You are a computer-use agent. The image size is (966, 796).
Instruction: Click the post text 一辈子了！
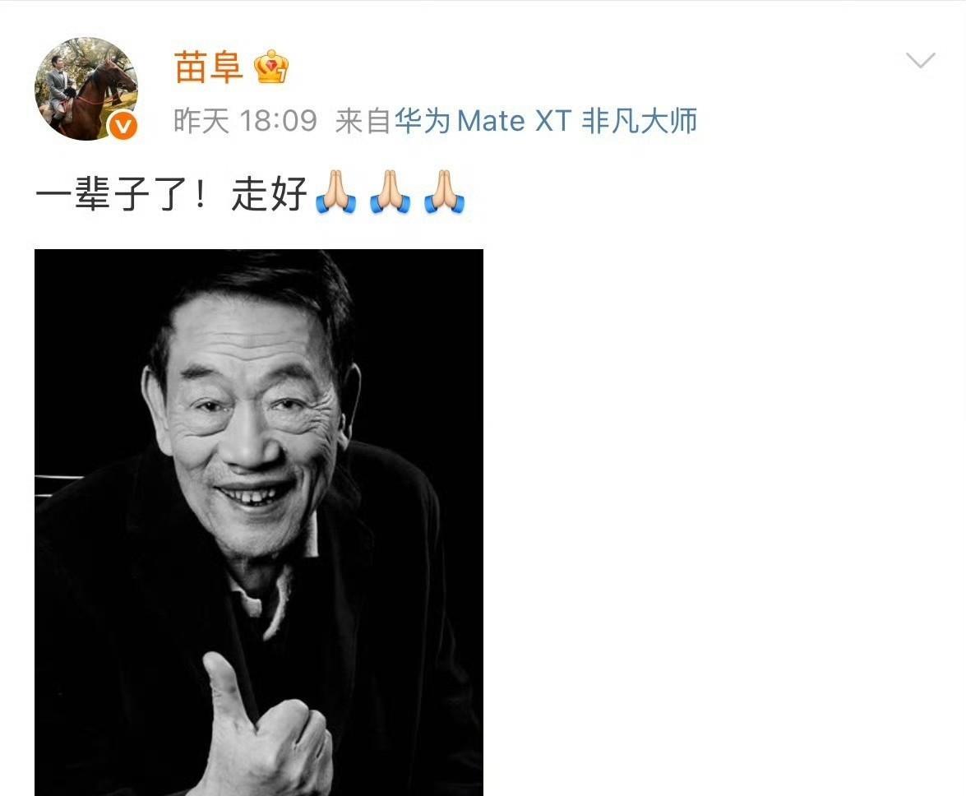pyautogui.click(x=122, y=193)
